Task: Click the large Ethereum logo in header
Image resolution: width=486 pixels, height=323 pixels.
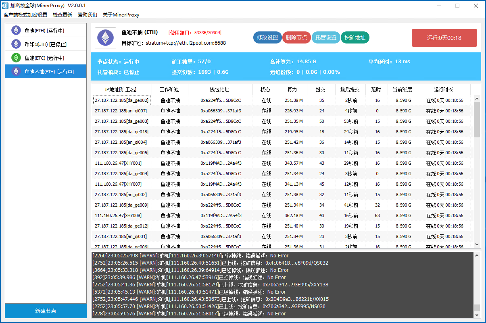Action: coord(106,38)
